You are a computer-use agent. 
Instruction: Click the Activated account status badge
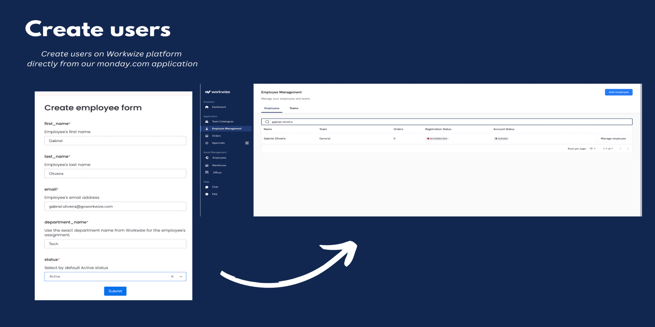click(501, 139)
